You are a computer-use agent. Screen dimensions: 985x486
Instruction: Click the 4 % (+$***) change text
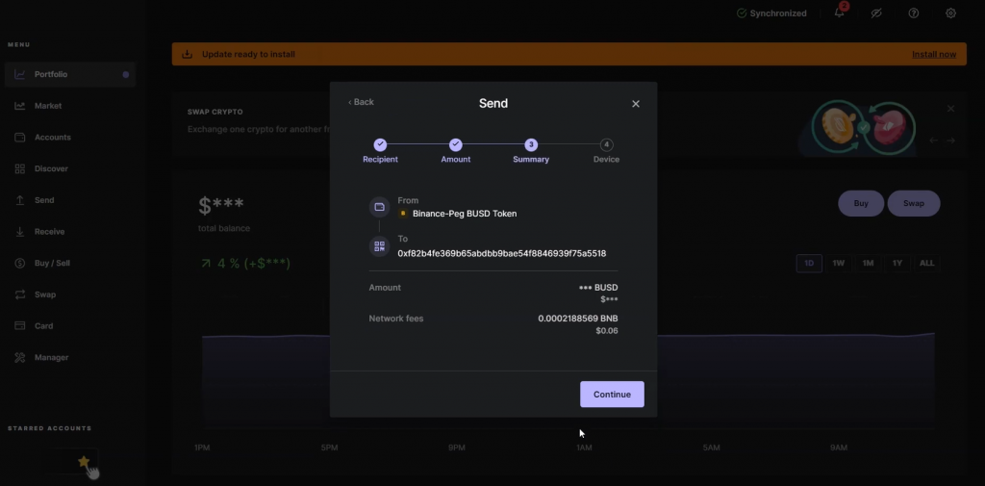[x=245, y=264]
